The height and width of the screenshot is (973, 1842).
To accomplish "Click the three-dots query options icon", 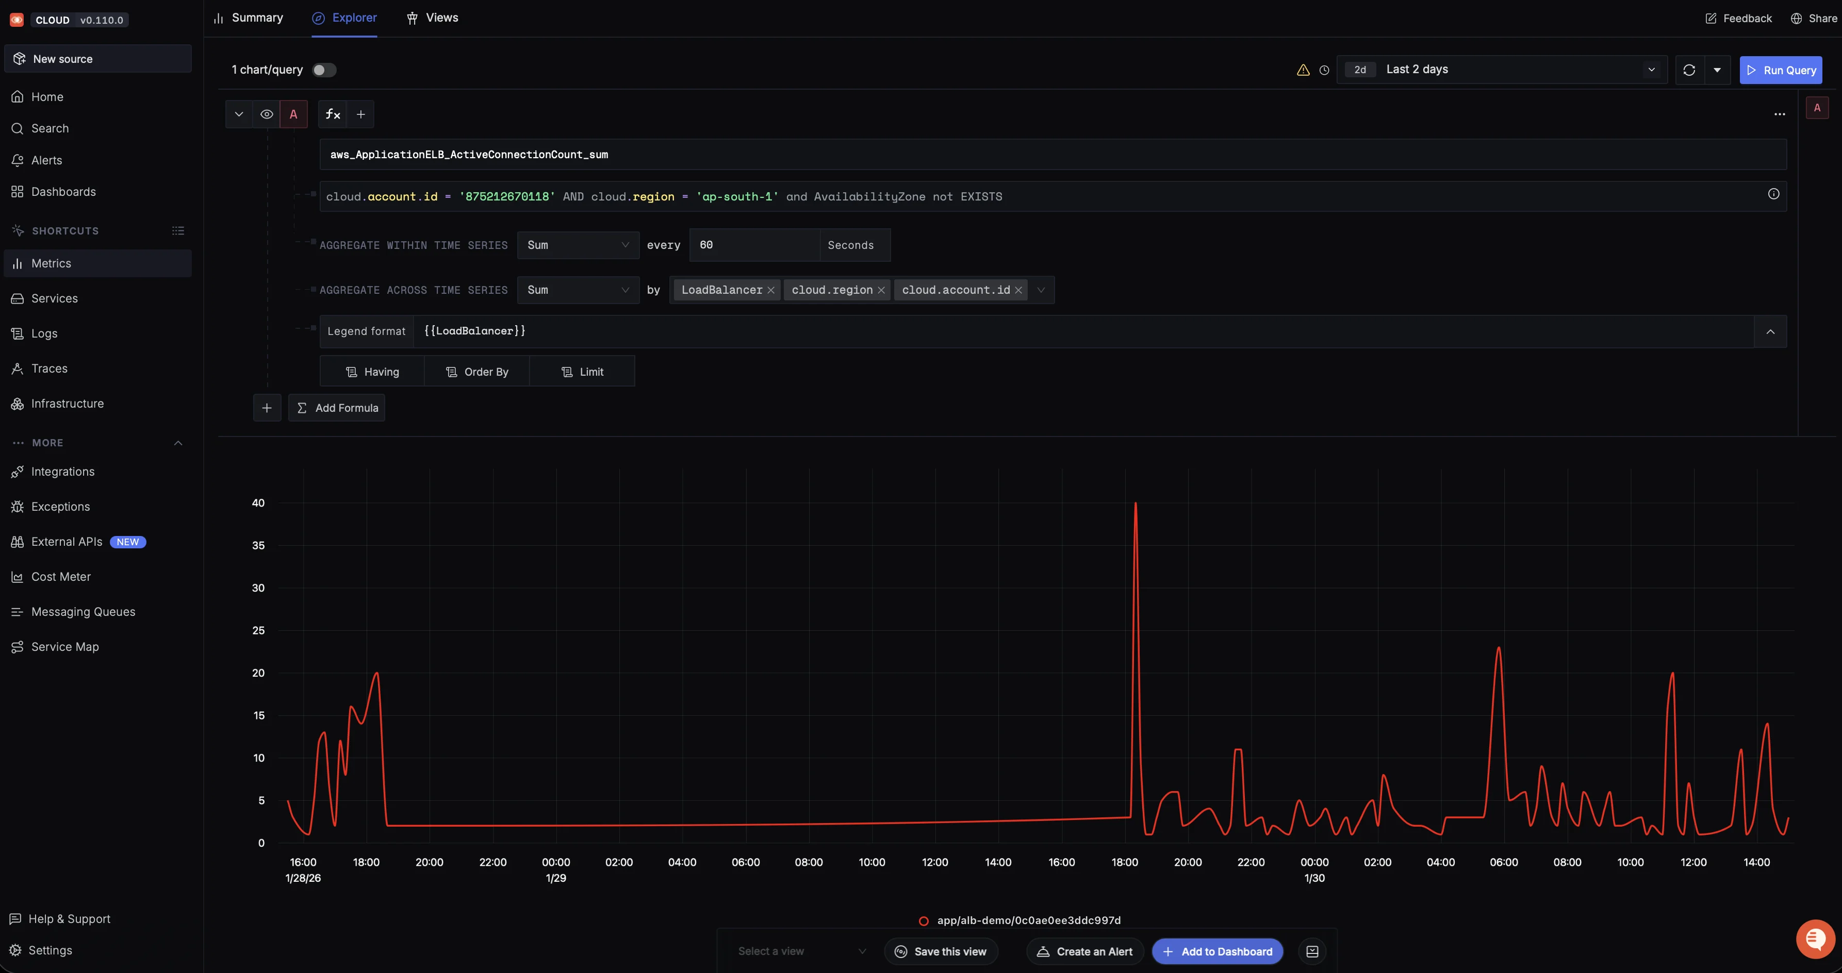I will [1779, 114].
